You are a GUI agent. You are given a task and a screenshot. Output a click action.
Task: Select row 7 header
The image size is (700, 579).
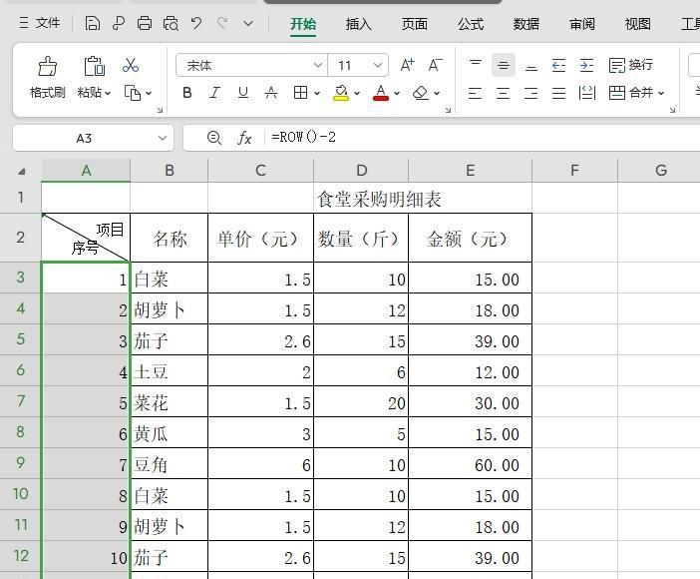pyautogui.click(x=21, y=401)
